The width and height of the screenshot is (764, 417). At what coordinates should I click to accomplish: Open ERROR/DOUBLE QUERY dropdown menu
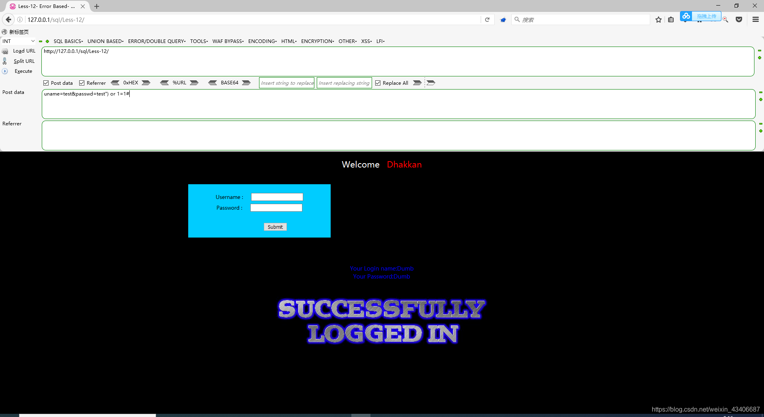(157, 41)
